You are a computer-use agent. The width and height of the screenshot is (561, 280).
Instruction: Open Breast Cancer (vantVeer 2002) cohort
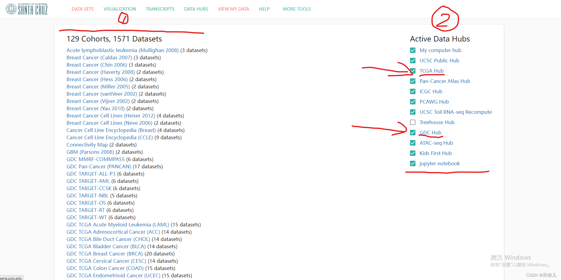(x=102, y=94)
